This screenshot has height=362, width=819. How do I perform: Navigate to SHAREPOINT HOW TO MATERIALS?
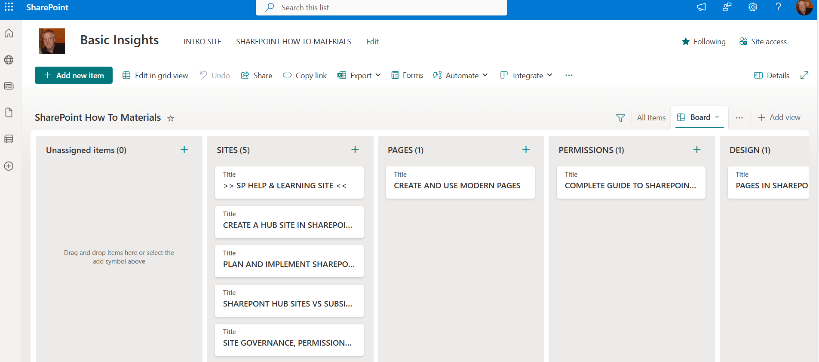click(294, 42)
